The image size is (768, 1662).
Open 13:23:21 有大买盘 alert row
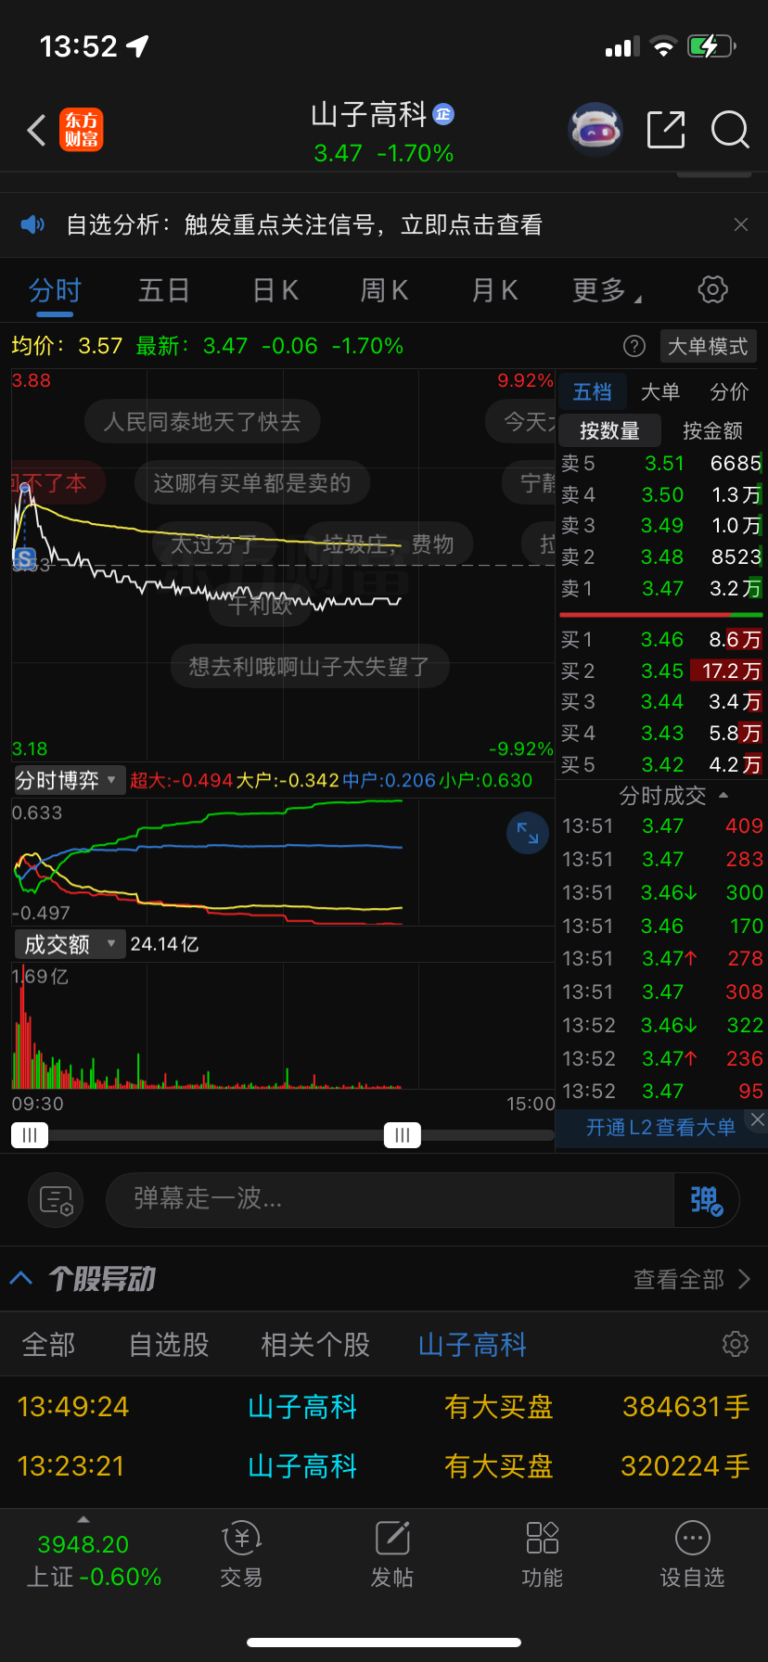coord(384,1466)
